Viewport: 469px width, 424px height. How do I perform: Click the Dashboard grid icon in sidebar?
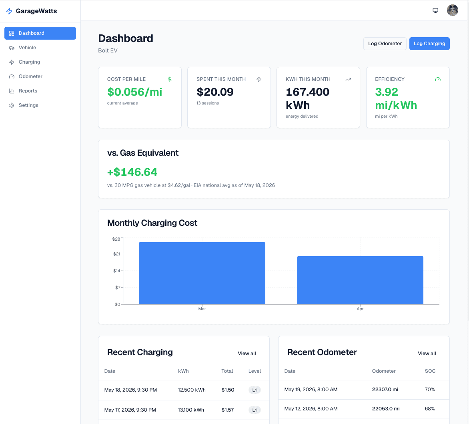12,33
